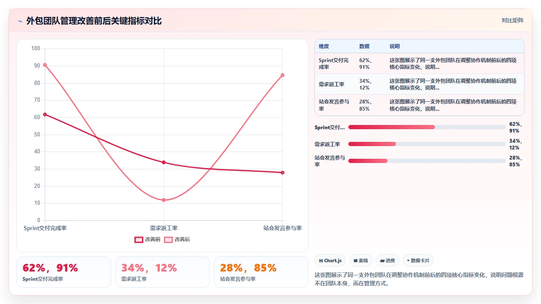This screenshot has width=541, height=304.
Task: Click the sparkle icon in 数据卡片 tag
Action: (x=408, y=261)
